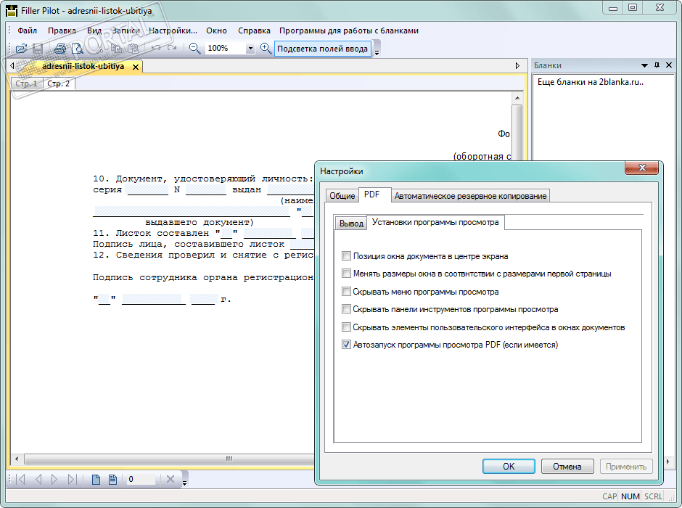The width and height of the screenshot is (682, 508).
Task: Click the redo arrow icon
Action: pyautogui.click(x=172, y=49)
